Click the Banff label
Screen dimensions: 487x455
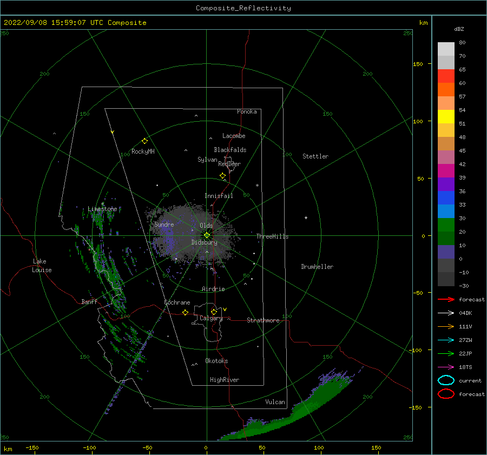point(89,301)
